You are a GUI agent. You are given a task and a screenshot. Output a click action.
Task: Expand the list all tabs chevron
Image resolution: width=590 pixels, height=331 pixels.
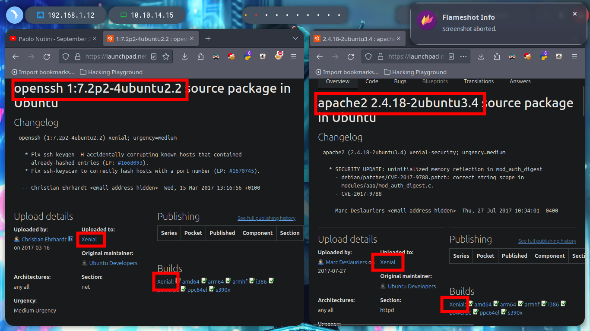coord(295,39)
